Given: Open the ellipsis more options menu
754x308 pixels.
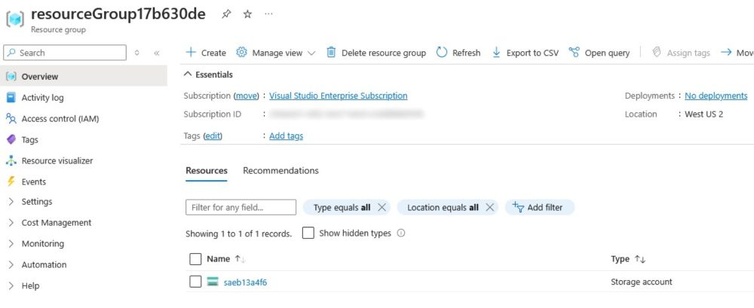Looking at the screenshot, I should point(269,14).
